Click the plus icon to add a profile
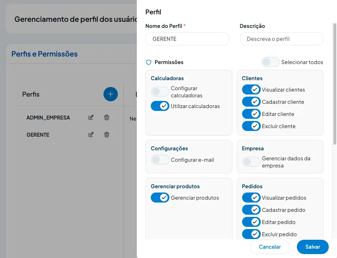This screenshot has width=337, height=258. click(x=111, y=94)
